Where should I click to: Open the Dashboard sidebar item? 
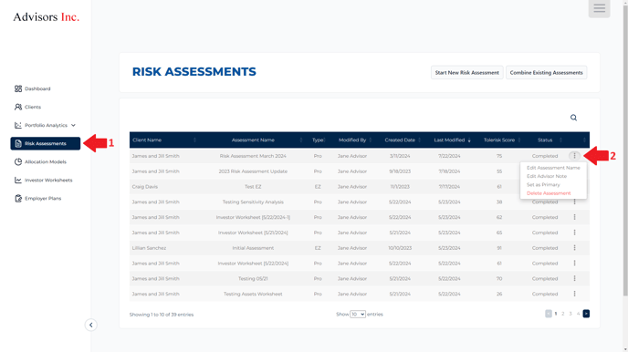[37, 88]
